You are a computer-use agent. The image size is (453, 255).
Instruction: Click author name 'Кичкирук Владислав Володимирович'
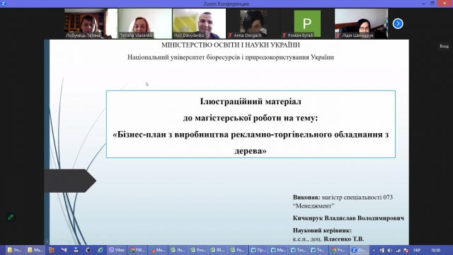(348, 218)
